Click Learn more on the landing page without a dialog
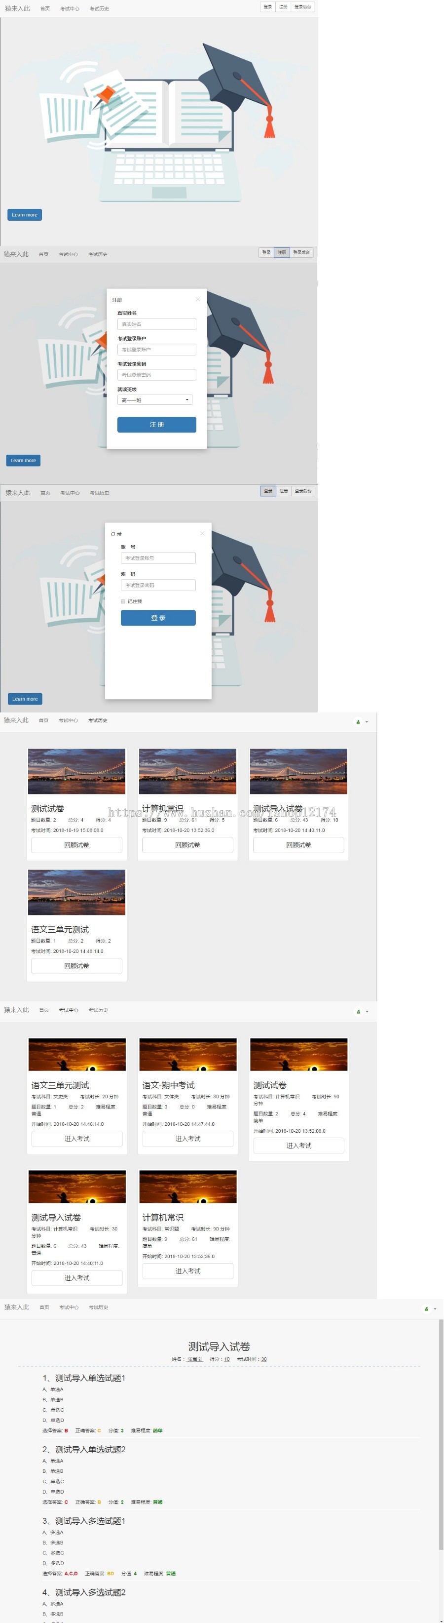This screenshot has width=444, height=1623. coord(25,215)
